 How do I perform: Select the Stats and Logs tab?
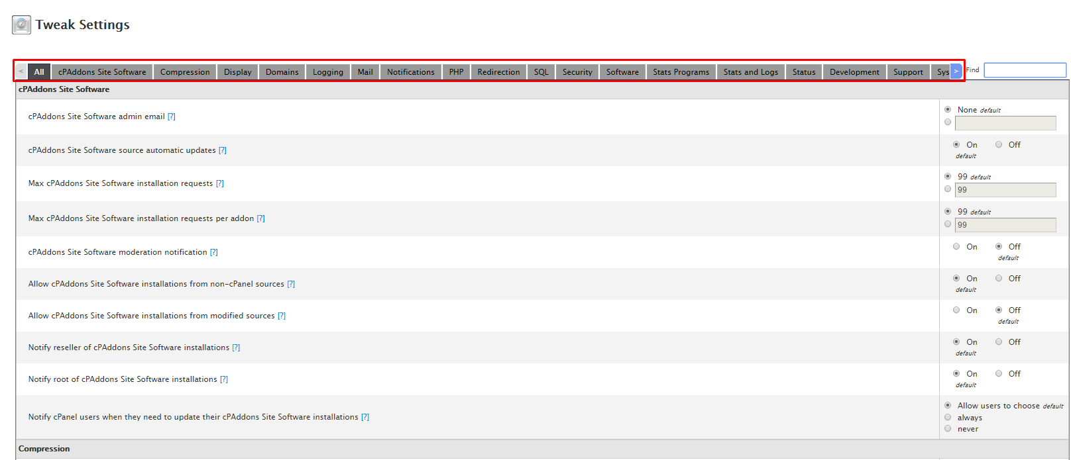[750, 72]
